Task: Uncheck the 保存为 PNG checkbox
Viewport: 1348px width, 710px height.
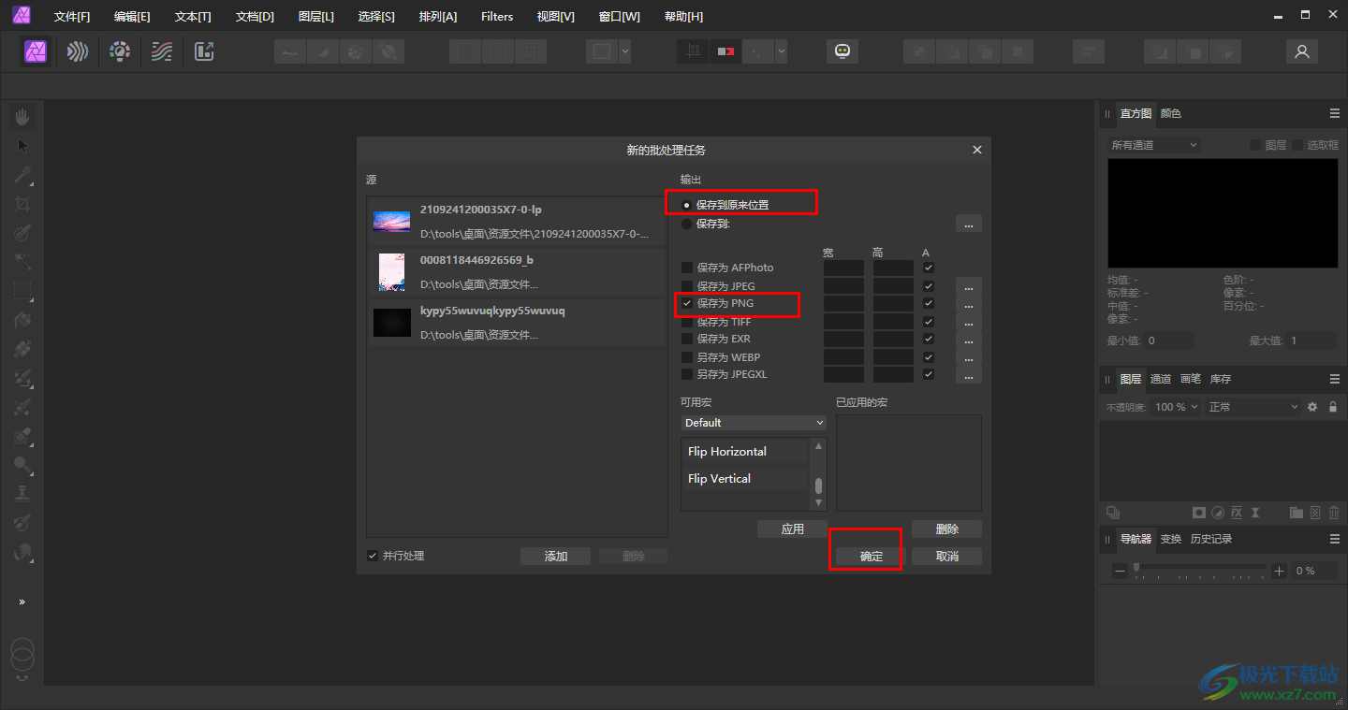Action: [x=687, y=304]
